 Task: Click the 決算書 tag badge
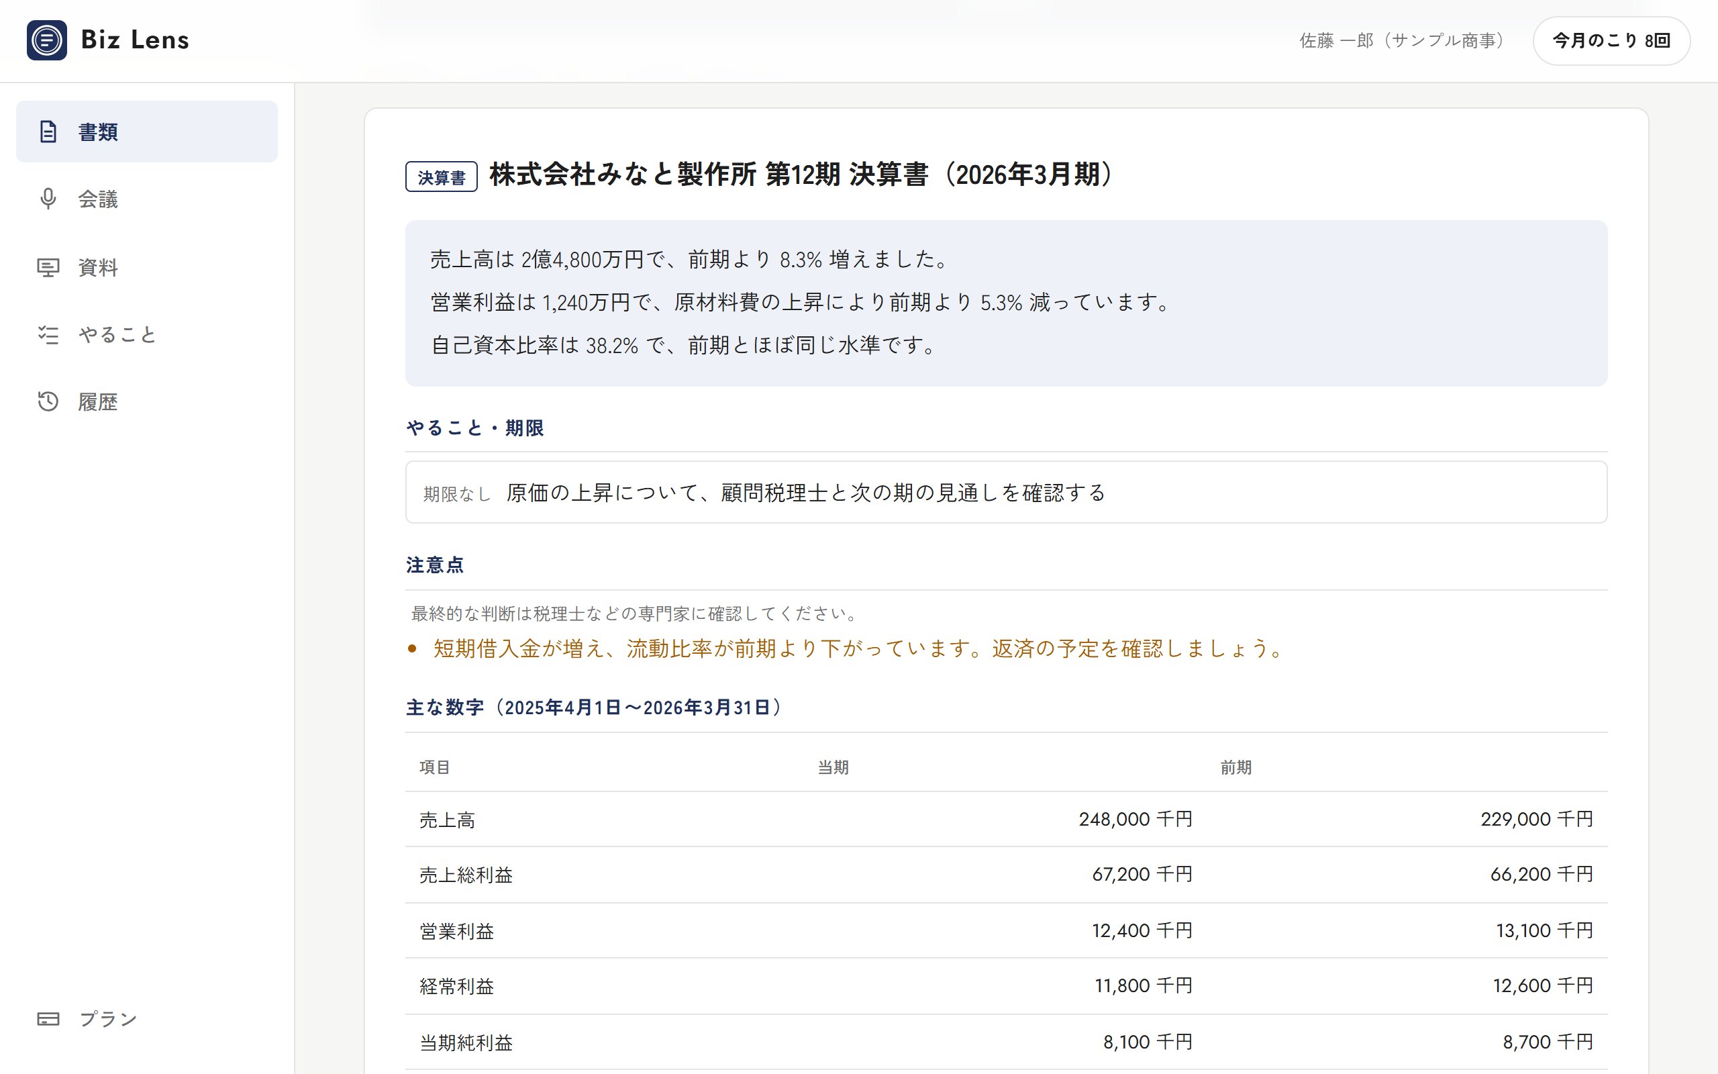441,177
